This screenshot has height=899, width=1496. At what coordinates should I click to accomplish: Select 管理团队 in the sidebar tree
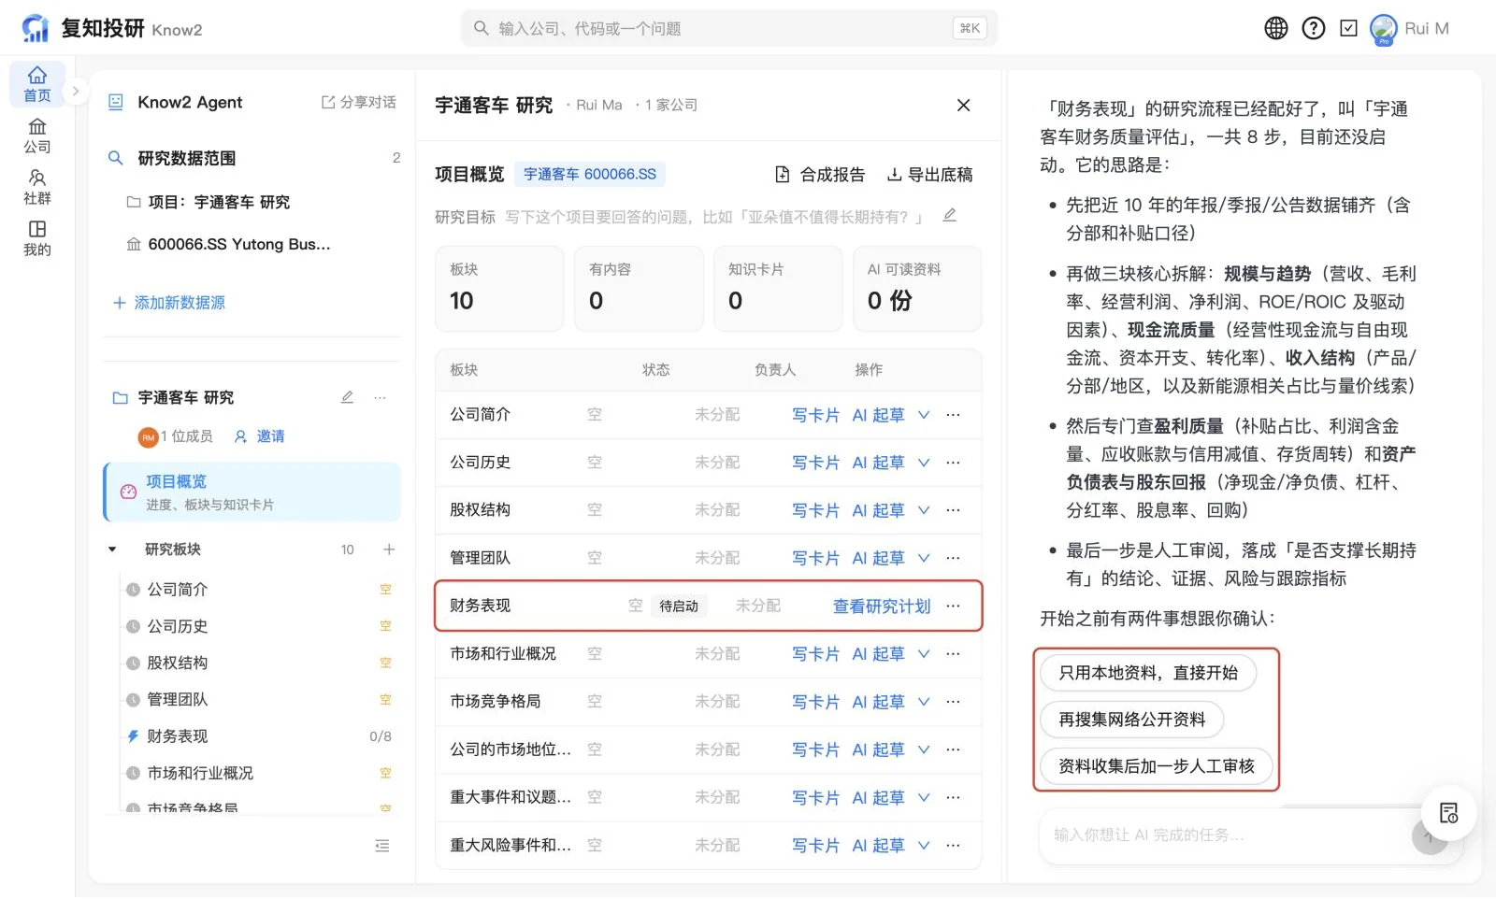tap(177, 699)
